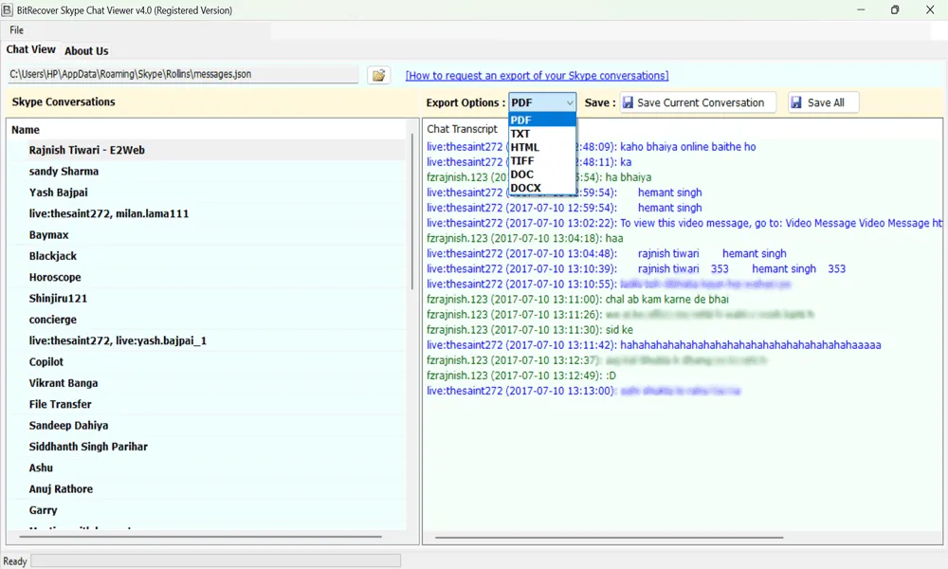
Task: Choose TXT from export format list
Action: (x=520, y=134)
